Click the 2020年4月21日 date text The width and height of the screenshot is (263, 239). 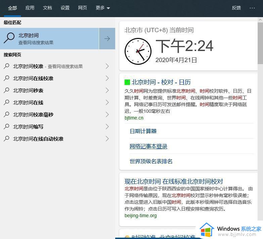tap(176, 60)
